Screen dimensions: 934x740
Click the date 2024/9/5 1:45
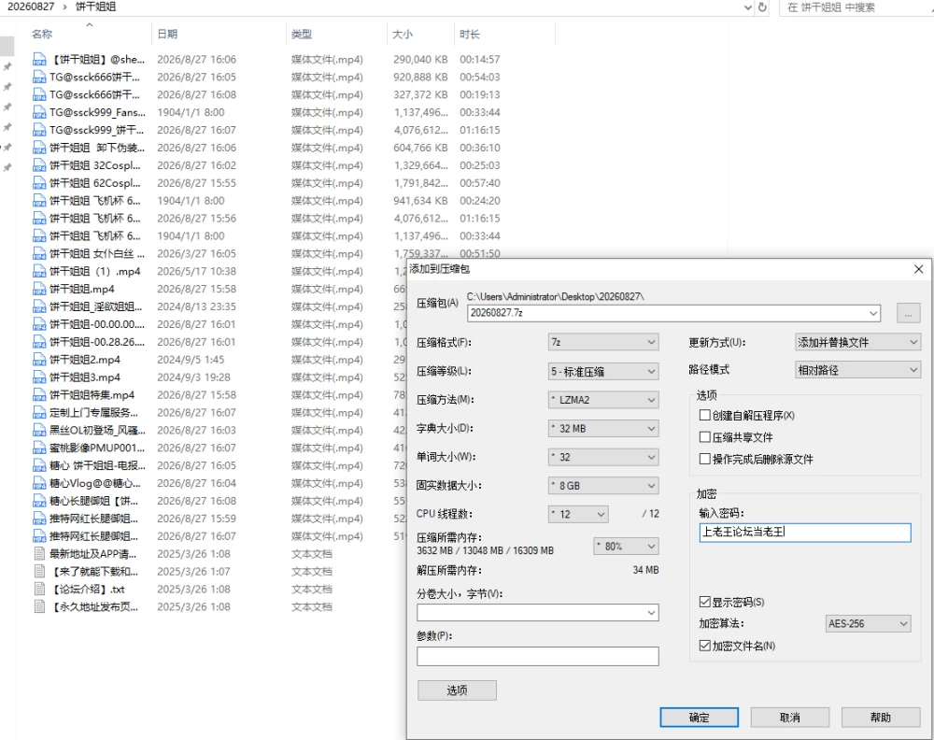191,360
